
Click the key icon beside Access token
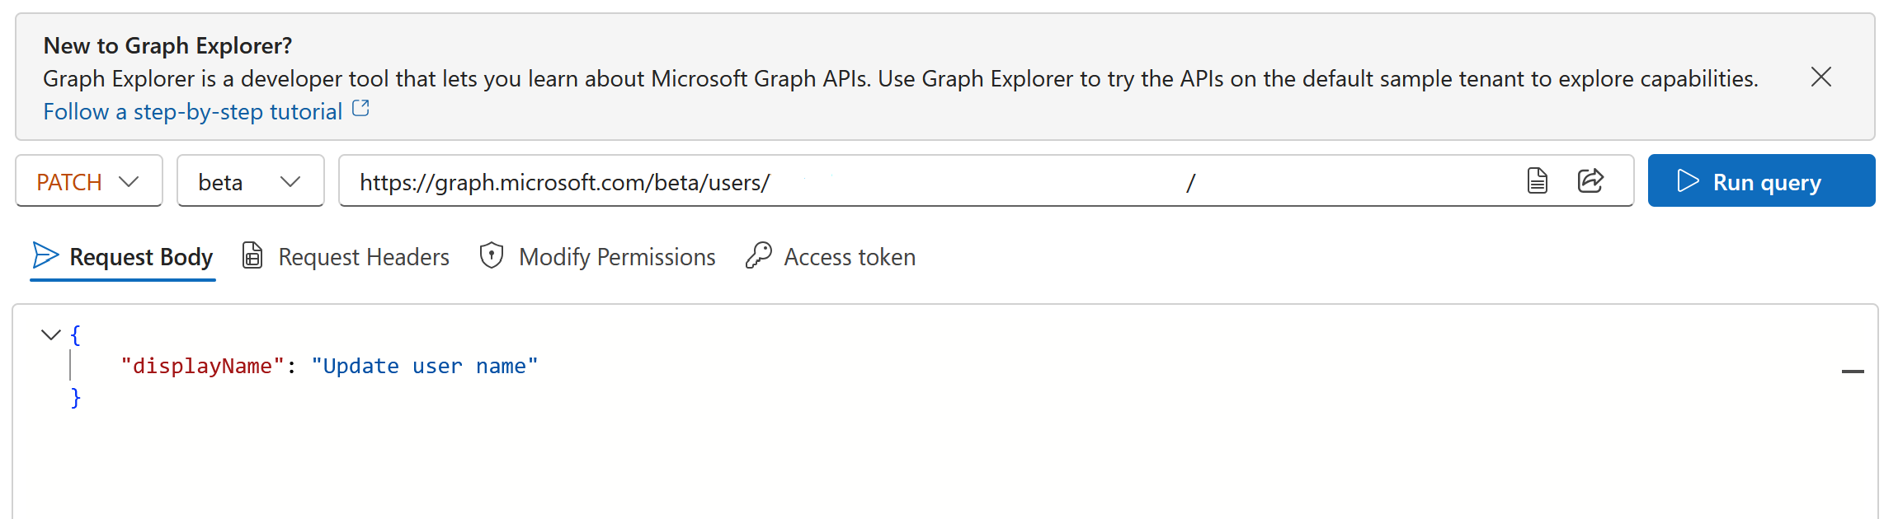(758, 255)
